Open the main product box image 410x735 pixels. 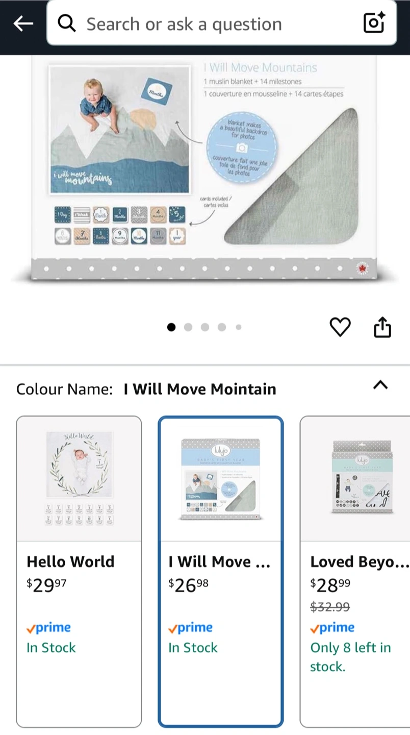pyautogui.click(x=204, y=168)
